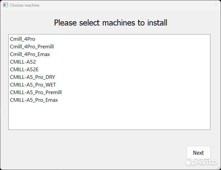221x170 pixels.
Task: Click the empty middle of the title bar
Action: coord(126,5)
